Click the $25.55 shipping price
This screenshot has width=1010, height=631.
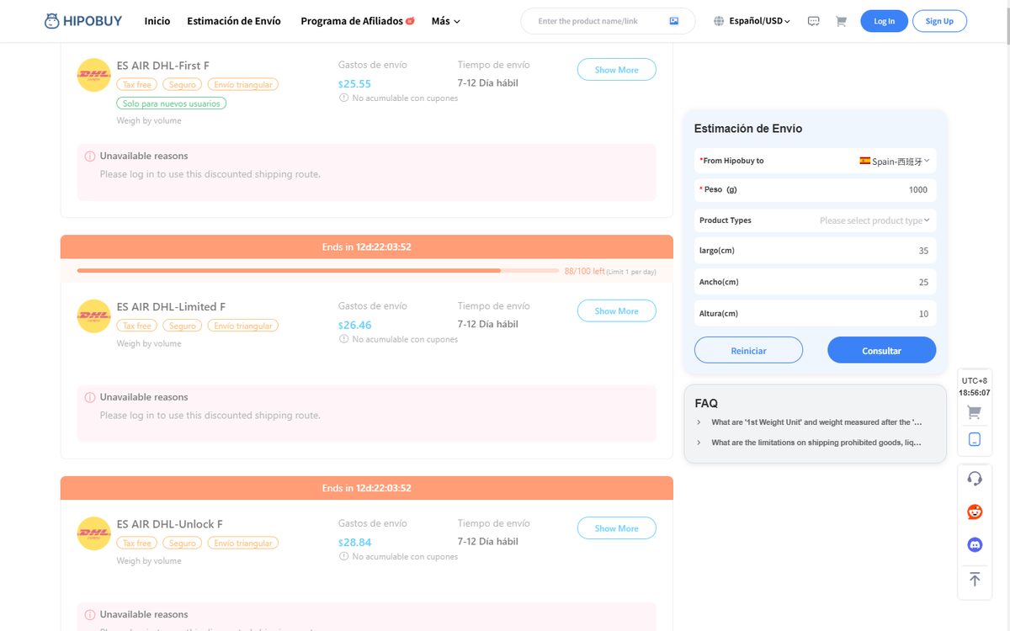[x=354, y=83]
